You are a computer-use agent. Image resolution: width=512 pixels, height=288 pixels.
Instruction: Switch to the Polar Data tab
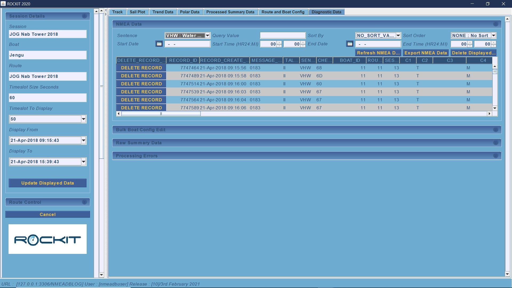190,12
